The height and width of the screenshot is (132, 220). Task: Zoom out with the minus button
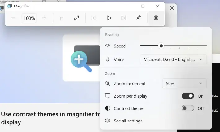(x=14, y=18)
